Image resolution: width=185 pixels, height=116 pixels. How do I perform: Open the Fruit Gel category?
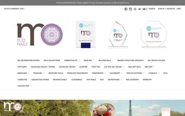pyautogui.click(x=96, y=67)
